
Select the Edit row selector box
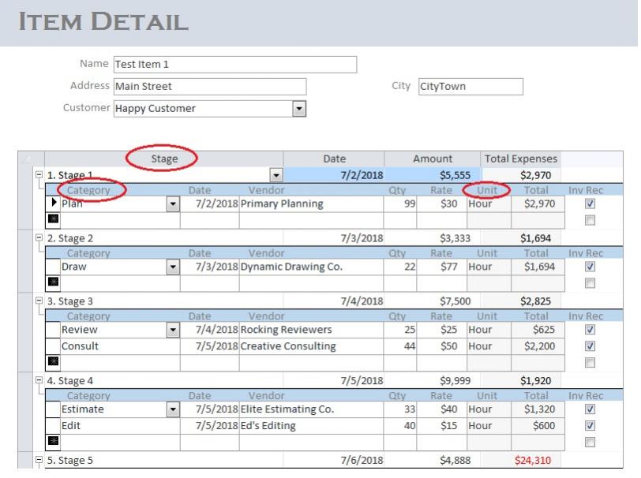[53, 426]
